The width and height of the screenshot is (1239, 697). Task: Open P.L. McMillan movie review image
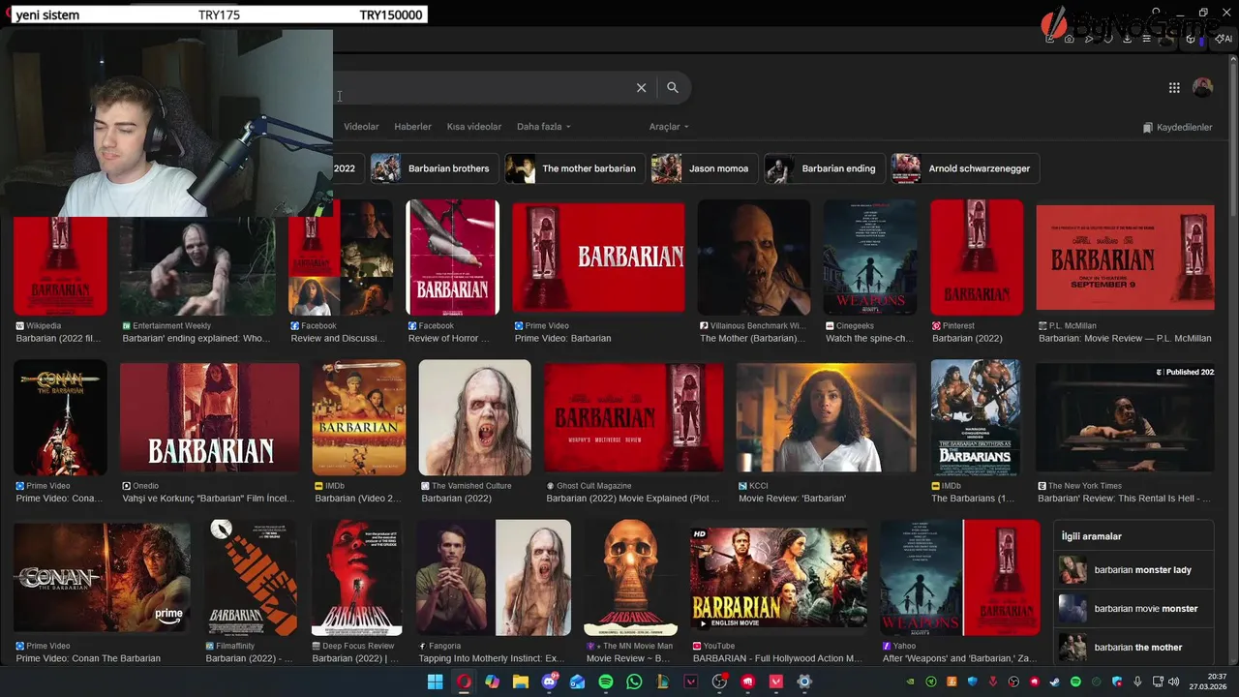[1125, 258]
